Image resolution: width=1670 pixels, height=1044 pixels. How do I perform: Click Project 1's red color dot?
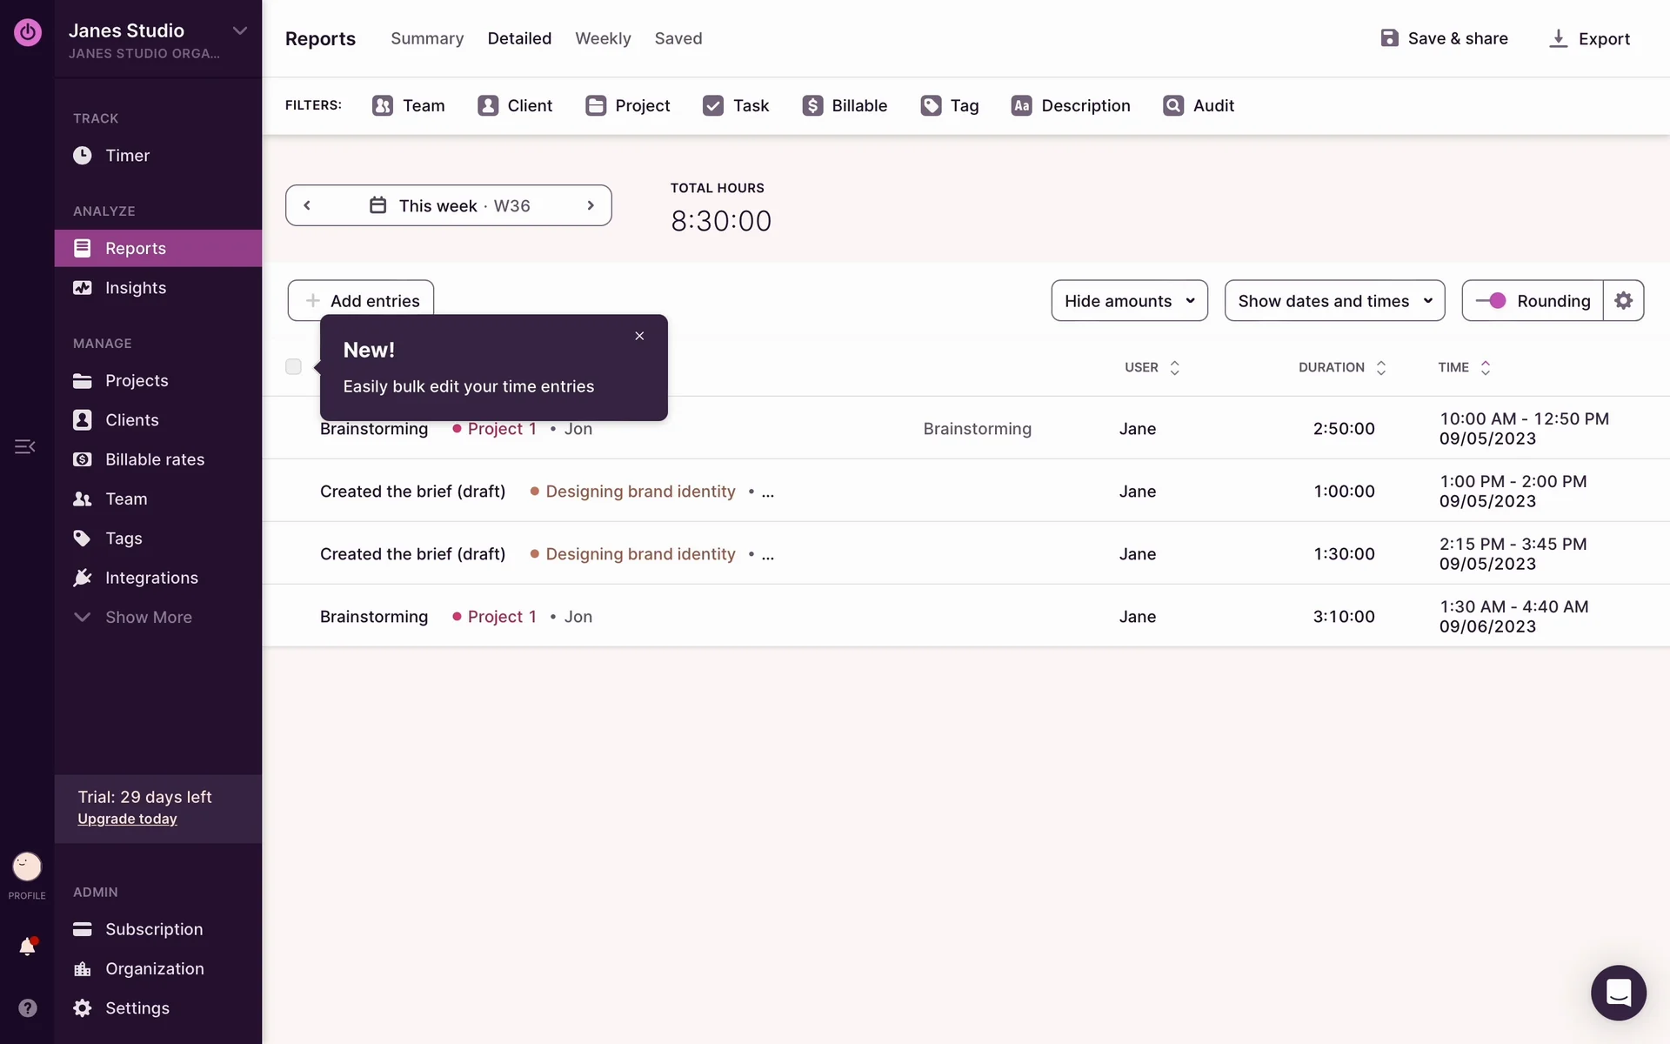tap(456, 429)
